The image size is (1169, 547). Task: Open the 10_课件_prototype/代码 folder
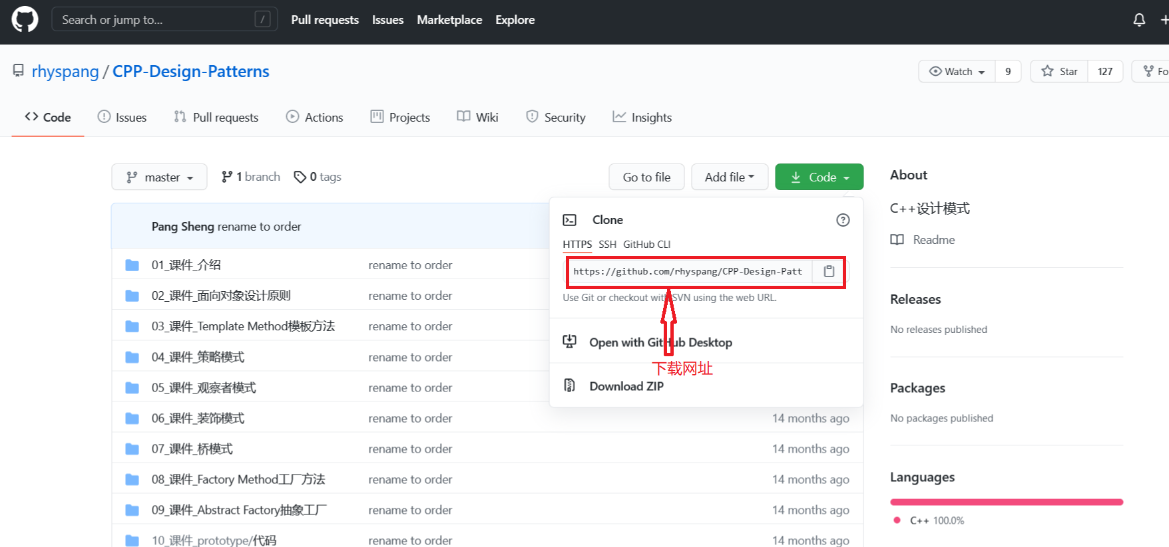tap(214, 540)
